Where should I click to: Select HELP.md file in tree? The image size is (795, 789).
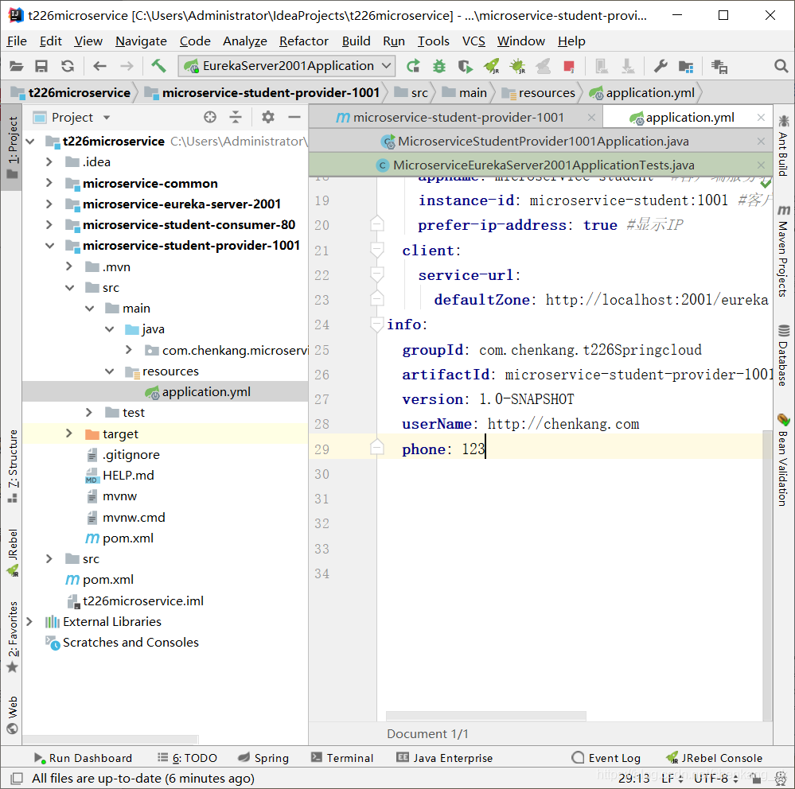tap(128, 476)
